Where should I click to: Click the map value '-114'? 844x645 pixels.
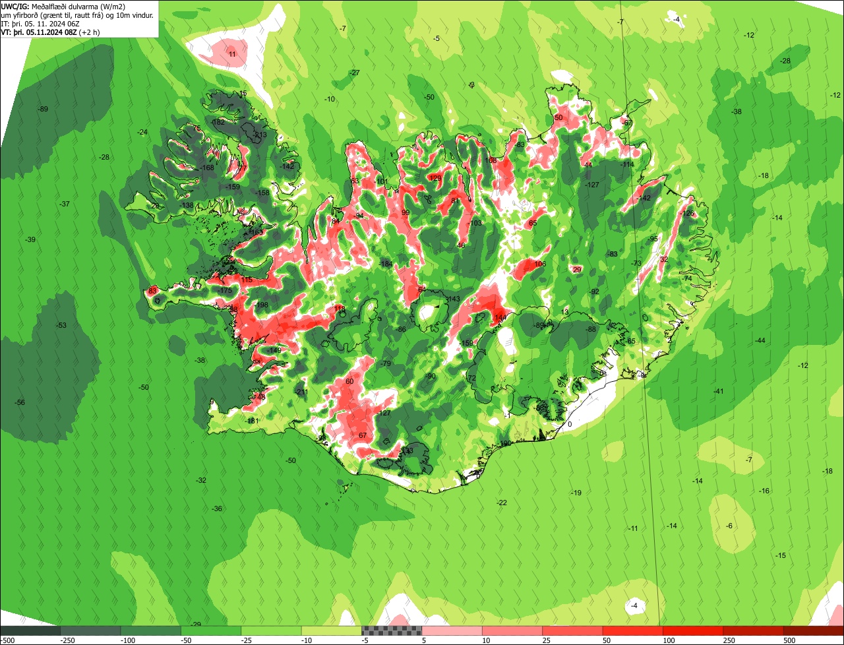point(628,164)
